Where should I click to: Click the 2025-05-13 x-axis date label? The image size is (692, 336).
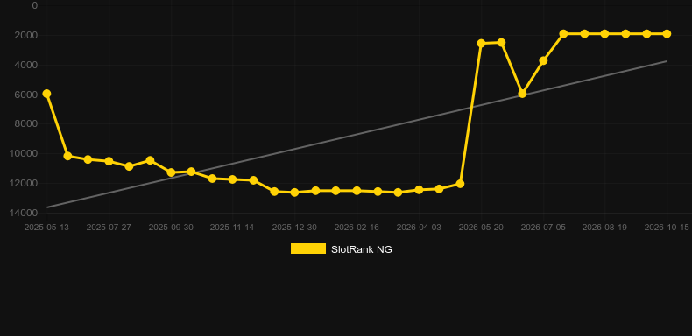46,227
